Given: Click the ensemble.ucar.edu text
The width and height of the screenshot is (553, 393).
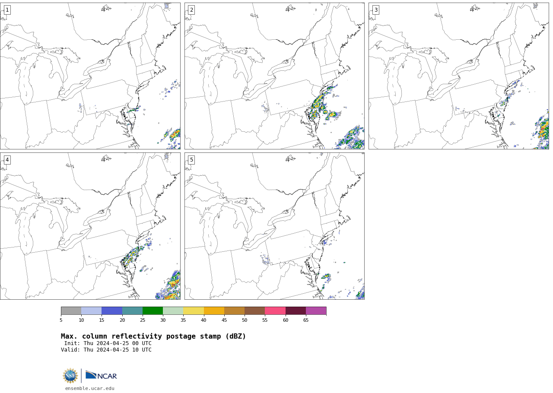Looking at the screenshot, I should coord(90,389).
